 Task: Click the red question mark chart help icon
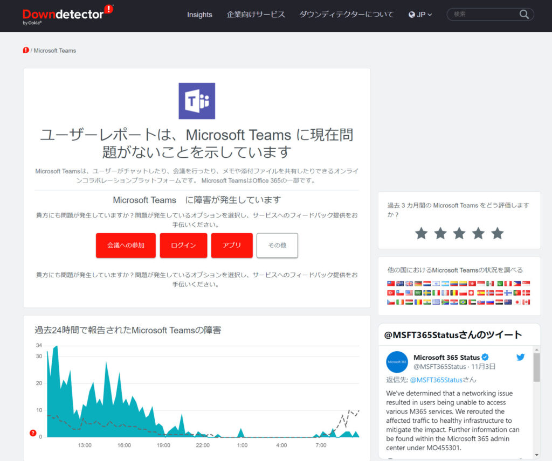click(x=33, y=433)
